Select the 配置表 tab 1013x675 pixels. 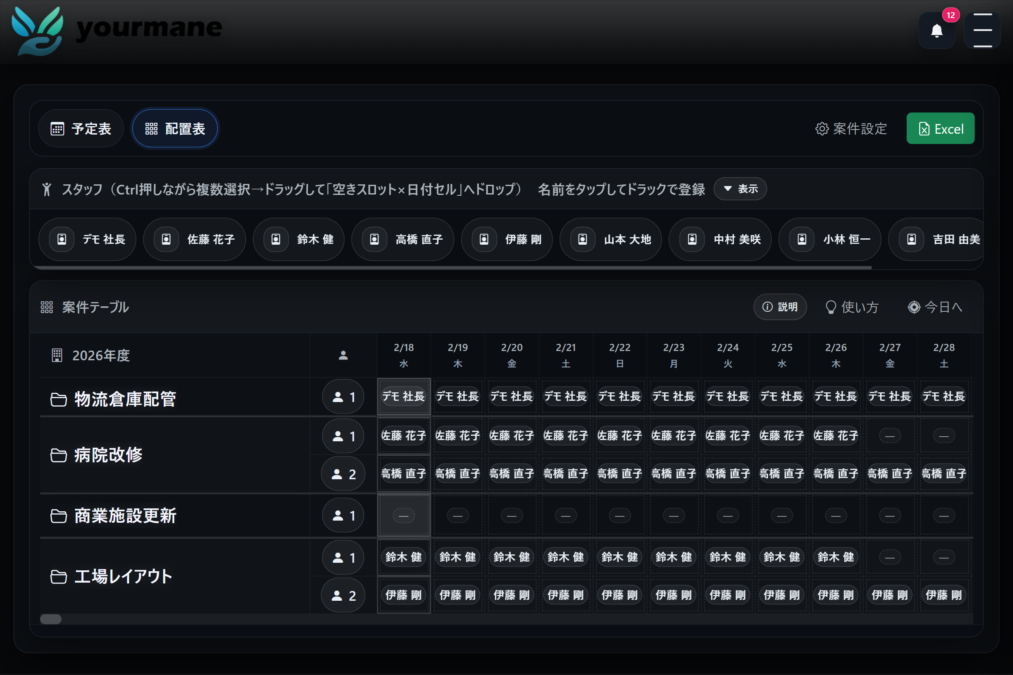pyautogui.click(x=175, y=129)
